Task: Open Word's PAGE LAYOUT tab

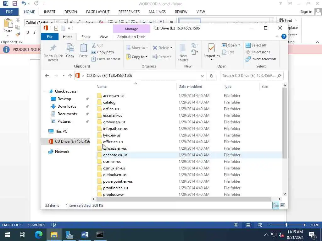Action: point(98,12)
